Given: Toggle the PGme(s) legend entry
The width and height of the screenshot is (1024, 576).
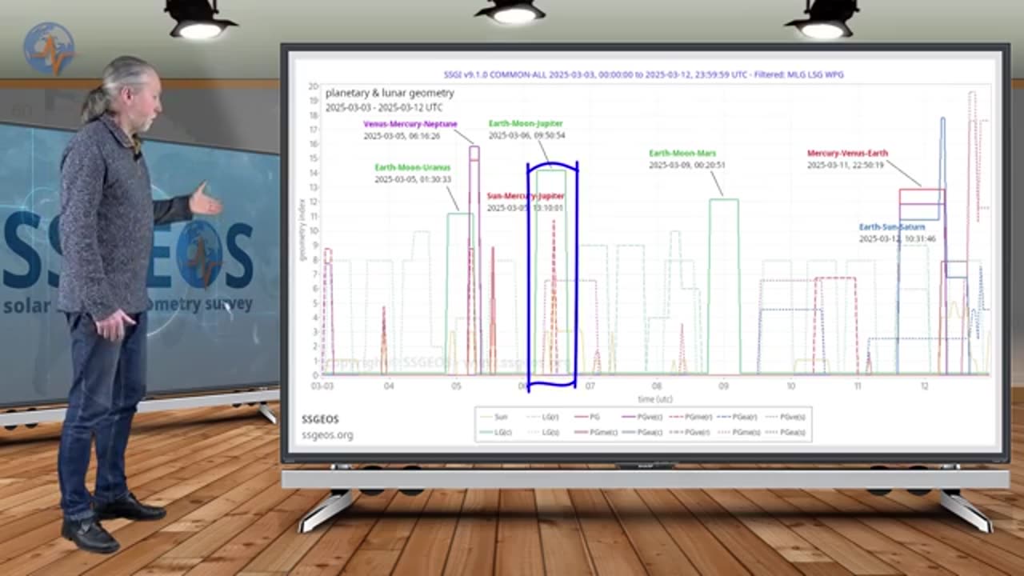Looking at the screenshot, I should click(x=740, y=432).
